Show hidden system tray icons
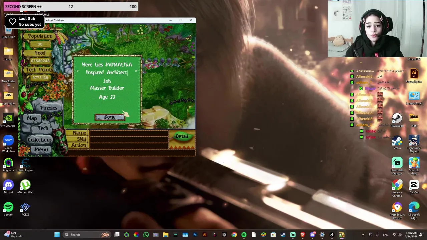The height and width of the screenshot is (240, 427). (363, 235)
